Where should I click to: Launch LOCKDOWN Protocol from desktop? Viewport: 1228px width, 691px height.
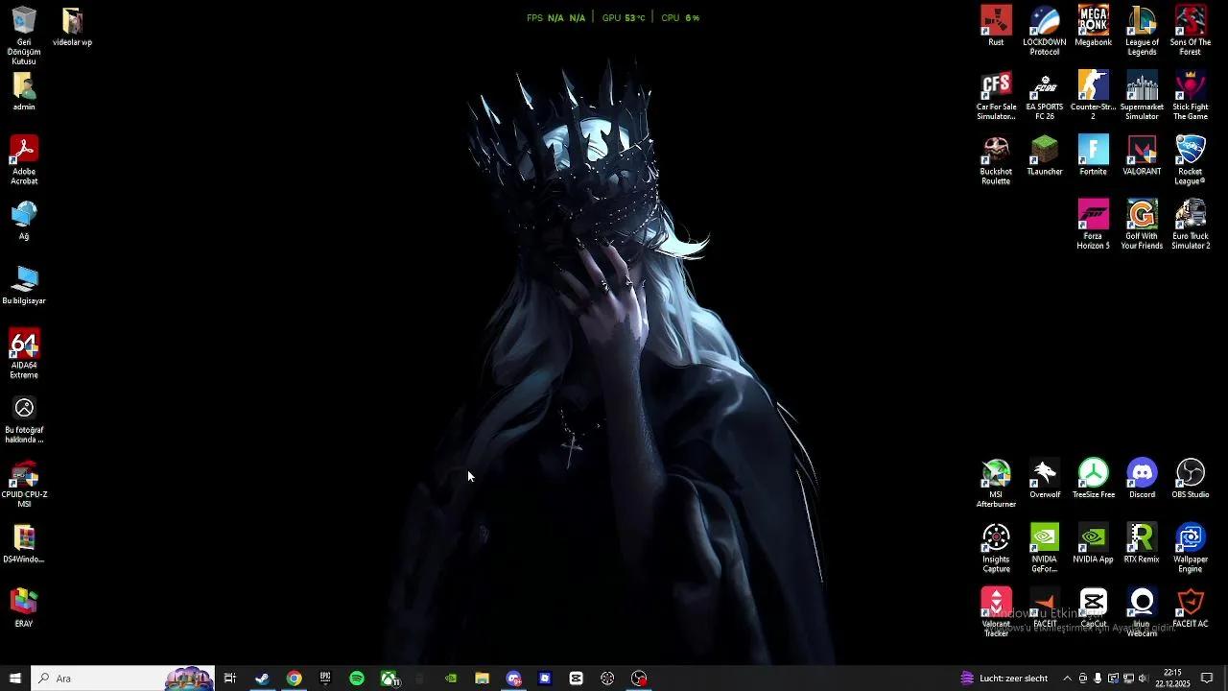tap(1045, 31)
